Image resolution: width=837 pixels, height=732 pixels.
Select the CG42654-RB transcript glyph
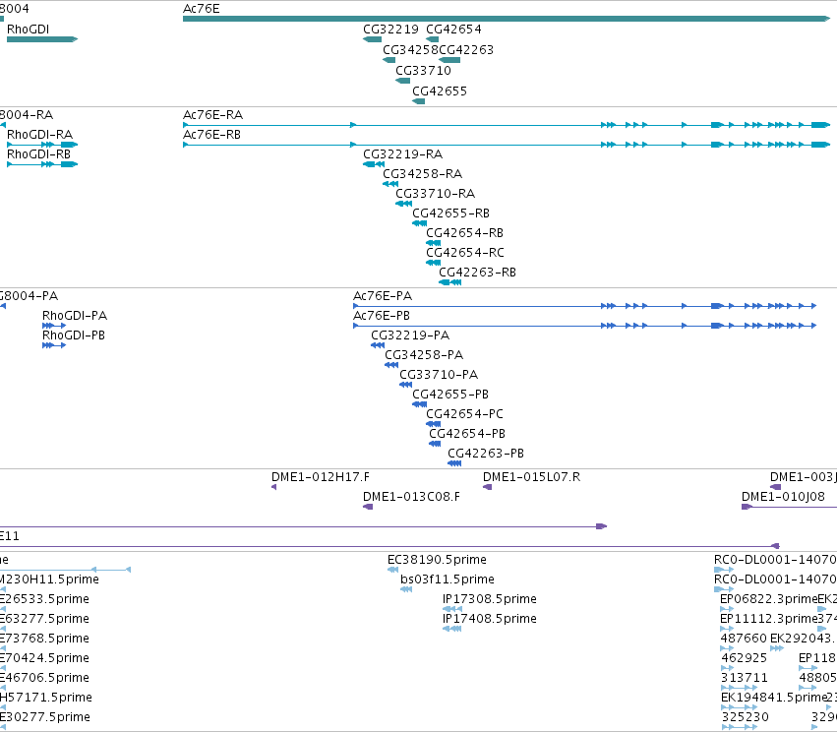433,243
